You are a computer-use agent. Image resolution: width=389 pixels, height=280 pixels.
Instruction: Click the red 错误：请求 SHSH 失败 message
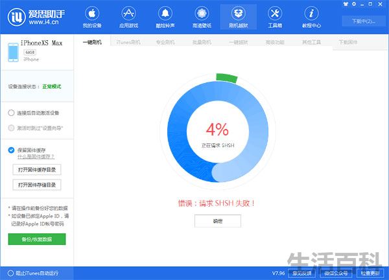[217, 203]
